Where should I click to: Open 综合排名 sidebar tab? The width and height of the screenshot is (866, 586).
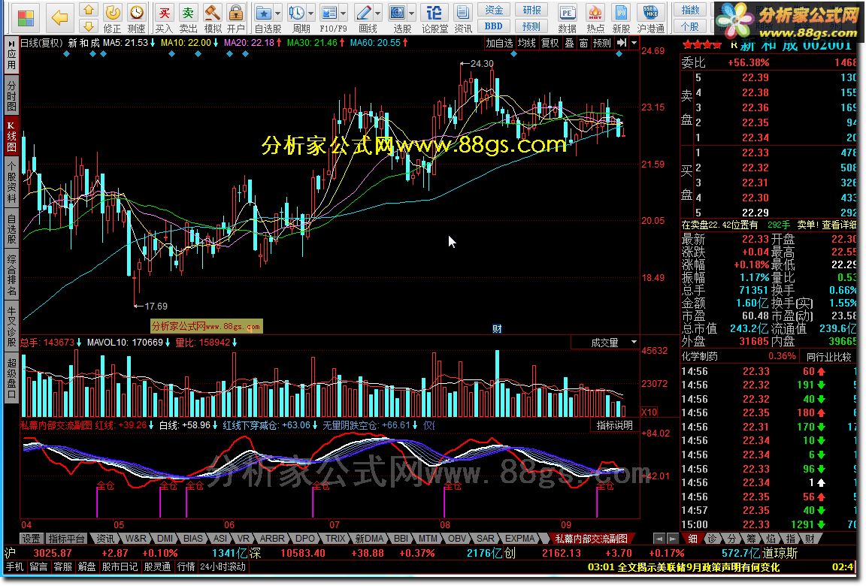11,274
